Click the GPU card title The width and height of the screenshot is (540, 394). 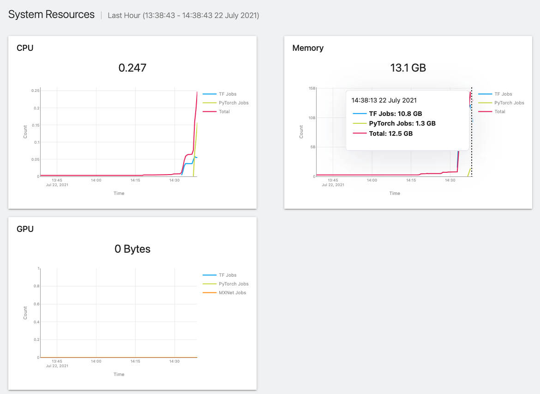tap(25, 229)
